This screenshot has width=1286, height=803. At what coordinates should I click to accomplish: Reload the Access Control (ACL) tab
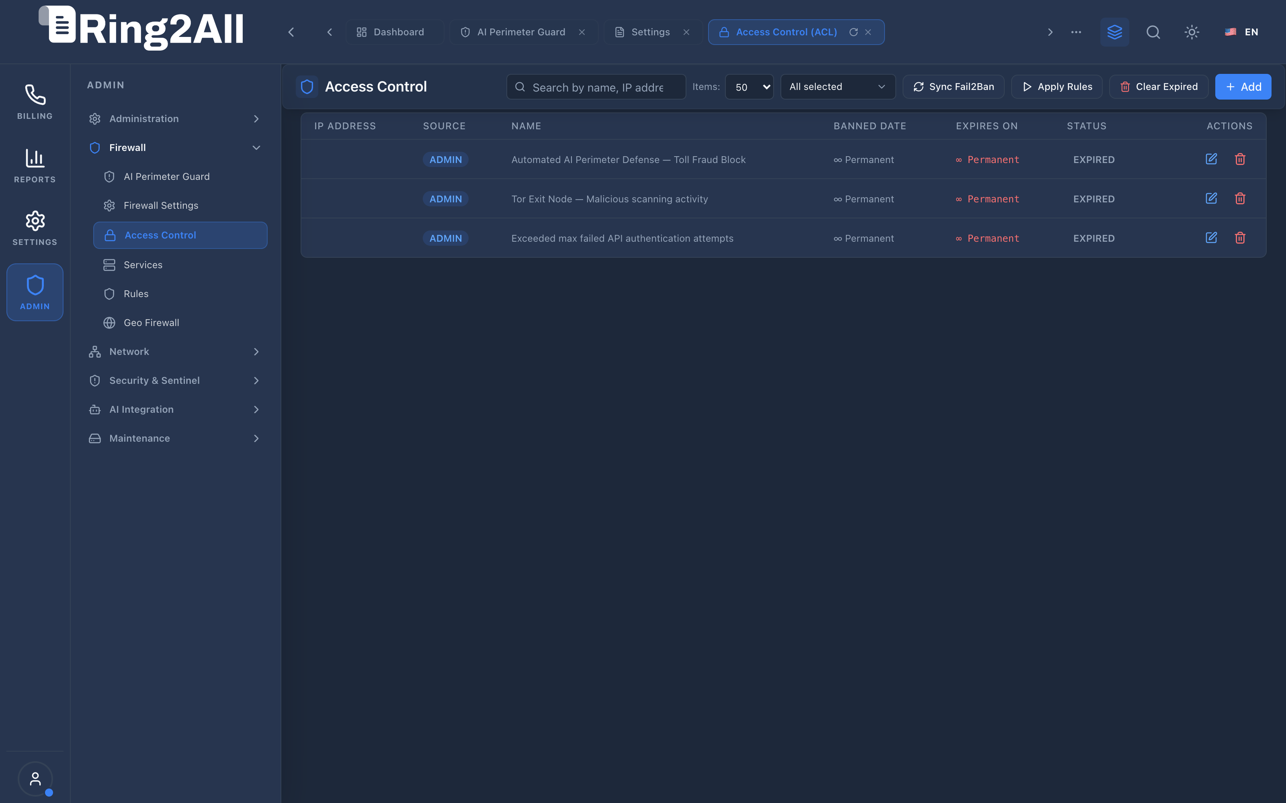point(854,32)
